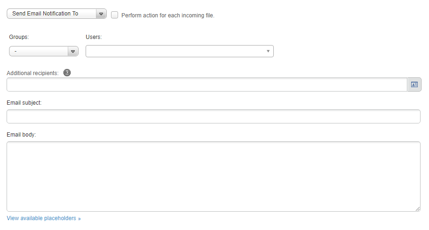Click into the Email subject field

[x=214, y=116]
